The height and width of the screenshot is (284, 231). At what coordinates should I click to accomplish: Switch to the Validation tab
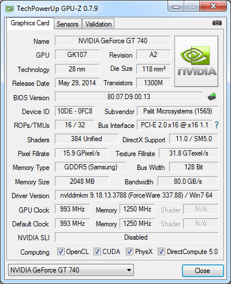(98, 24)
